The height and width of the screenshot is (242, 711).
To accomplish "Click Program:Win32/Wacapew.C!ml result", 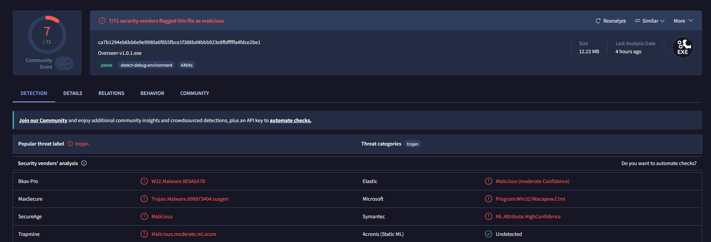I will tap(530, 199).
